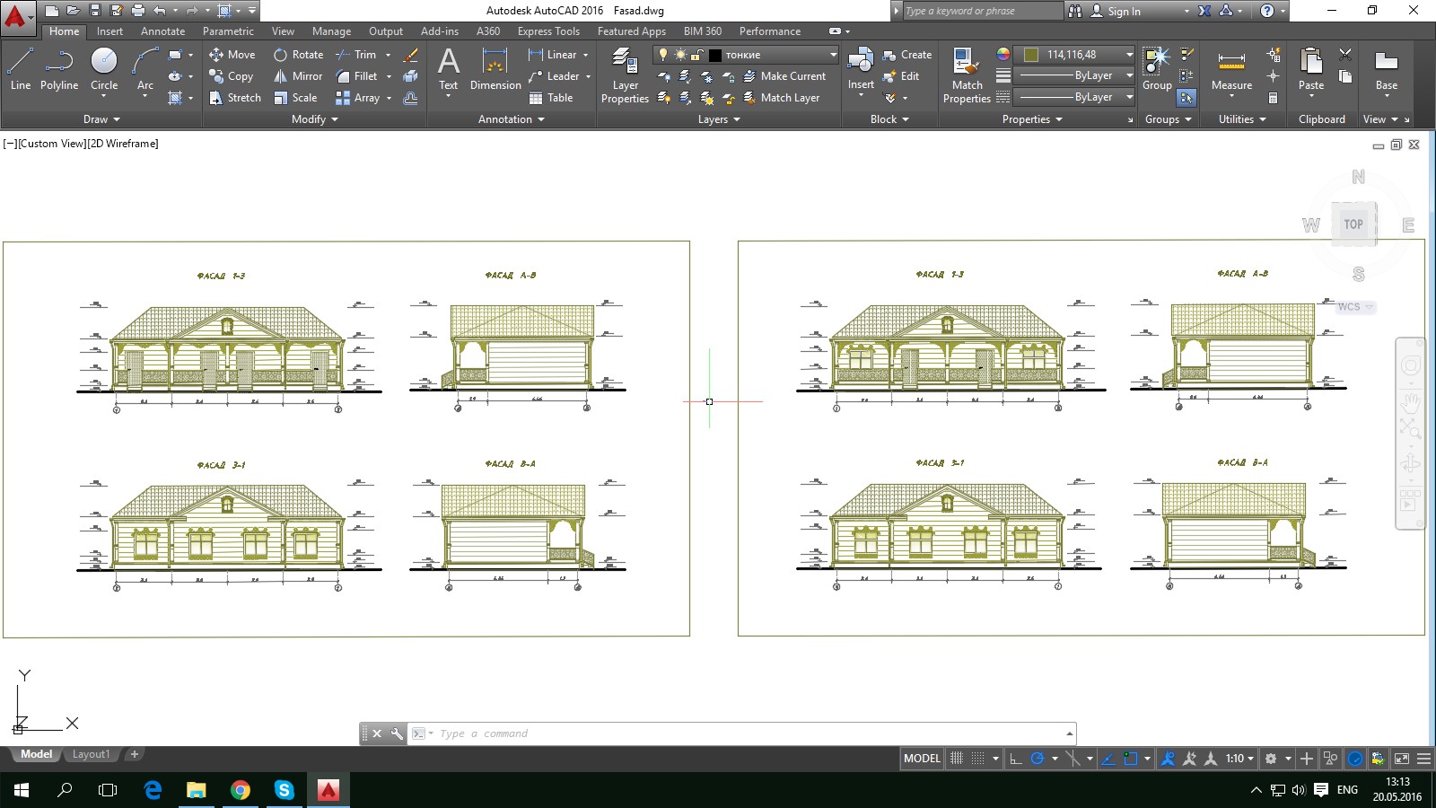Pick the Scale command
This screenshot has height=808, width=1436.
[x=295, y=98]
